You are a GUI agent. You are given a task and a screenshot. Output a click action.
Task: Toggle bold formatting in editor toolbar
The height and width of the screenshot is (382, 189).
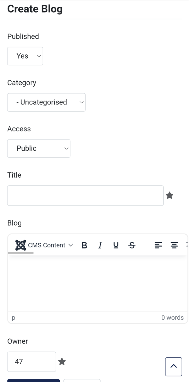click(84, 245)
